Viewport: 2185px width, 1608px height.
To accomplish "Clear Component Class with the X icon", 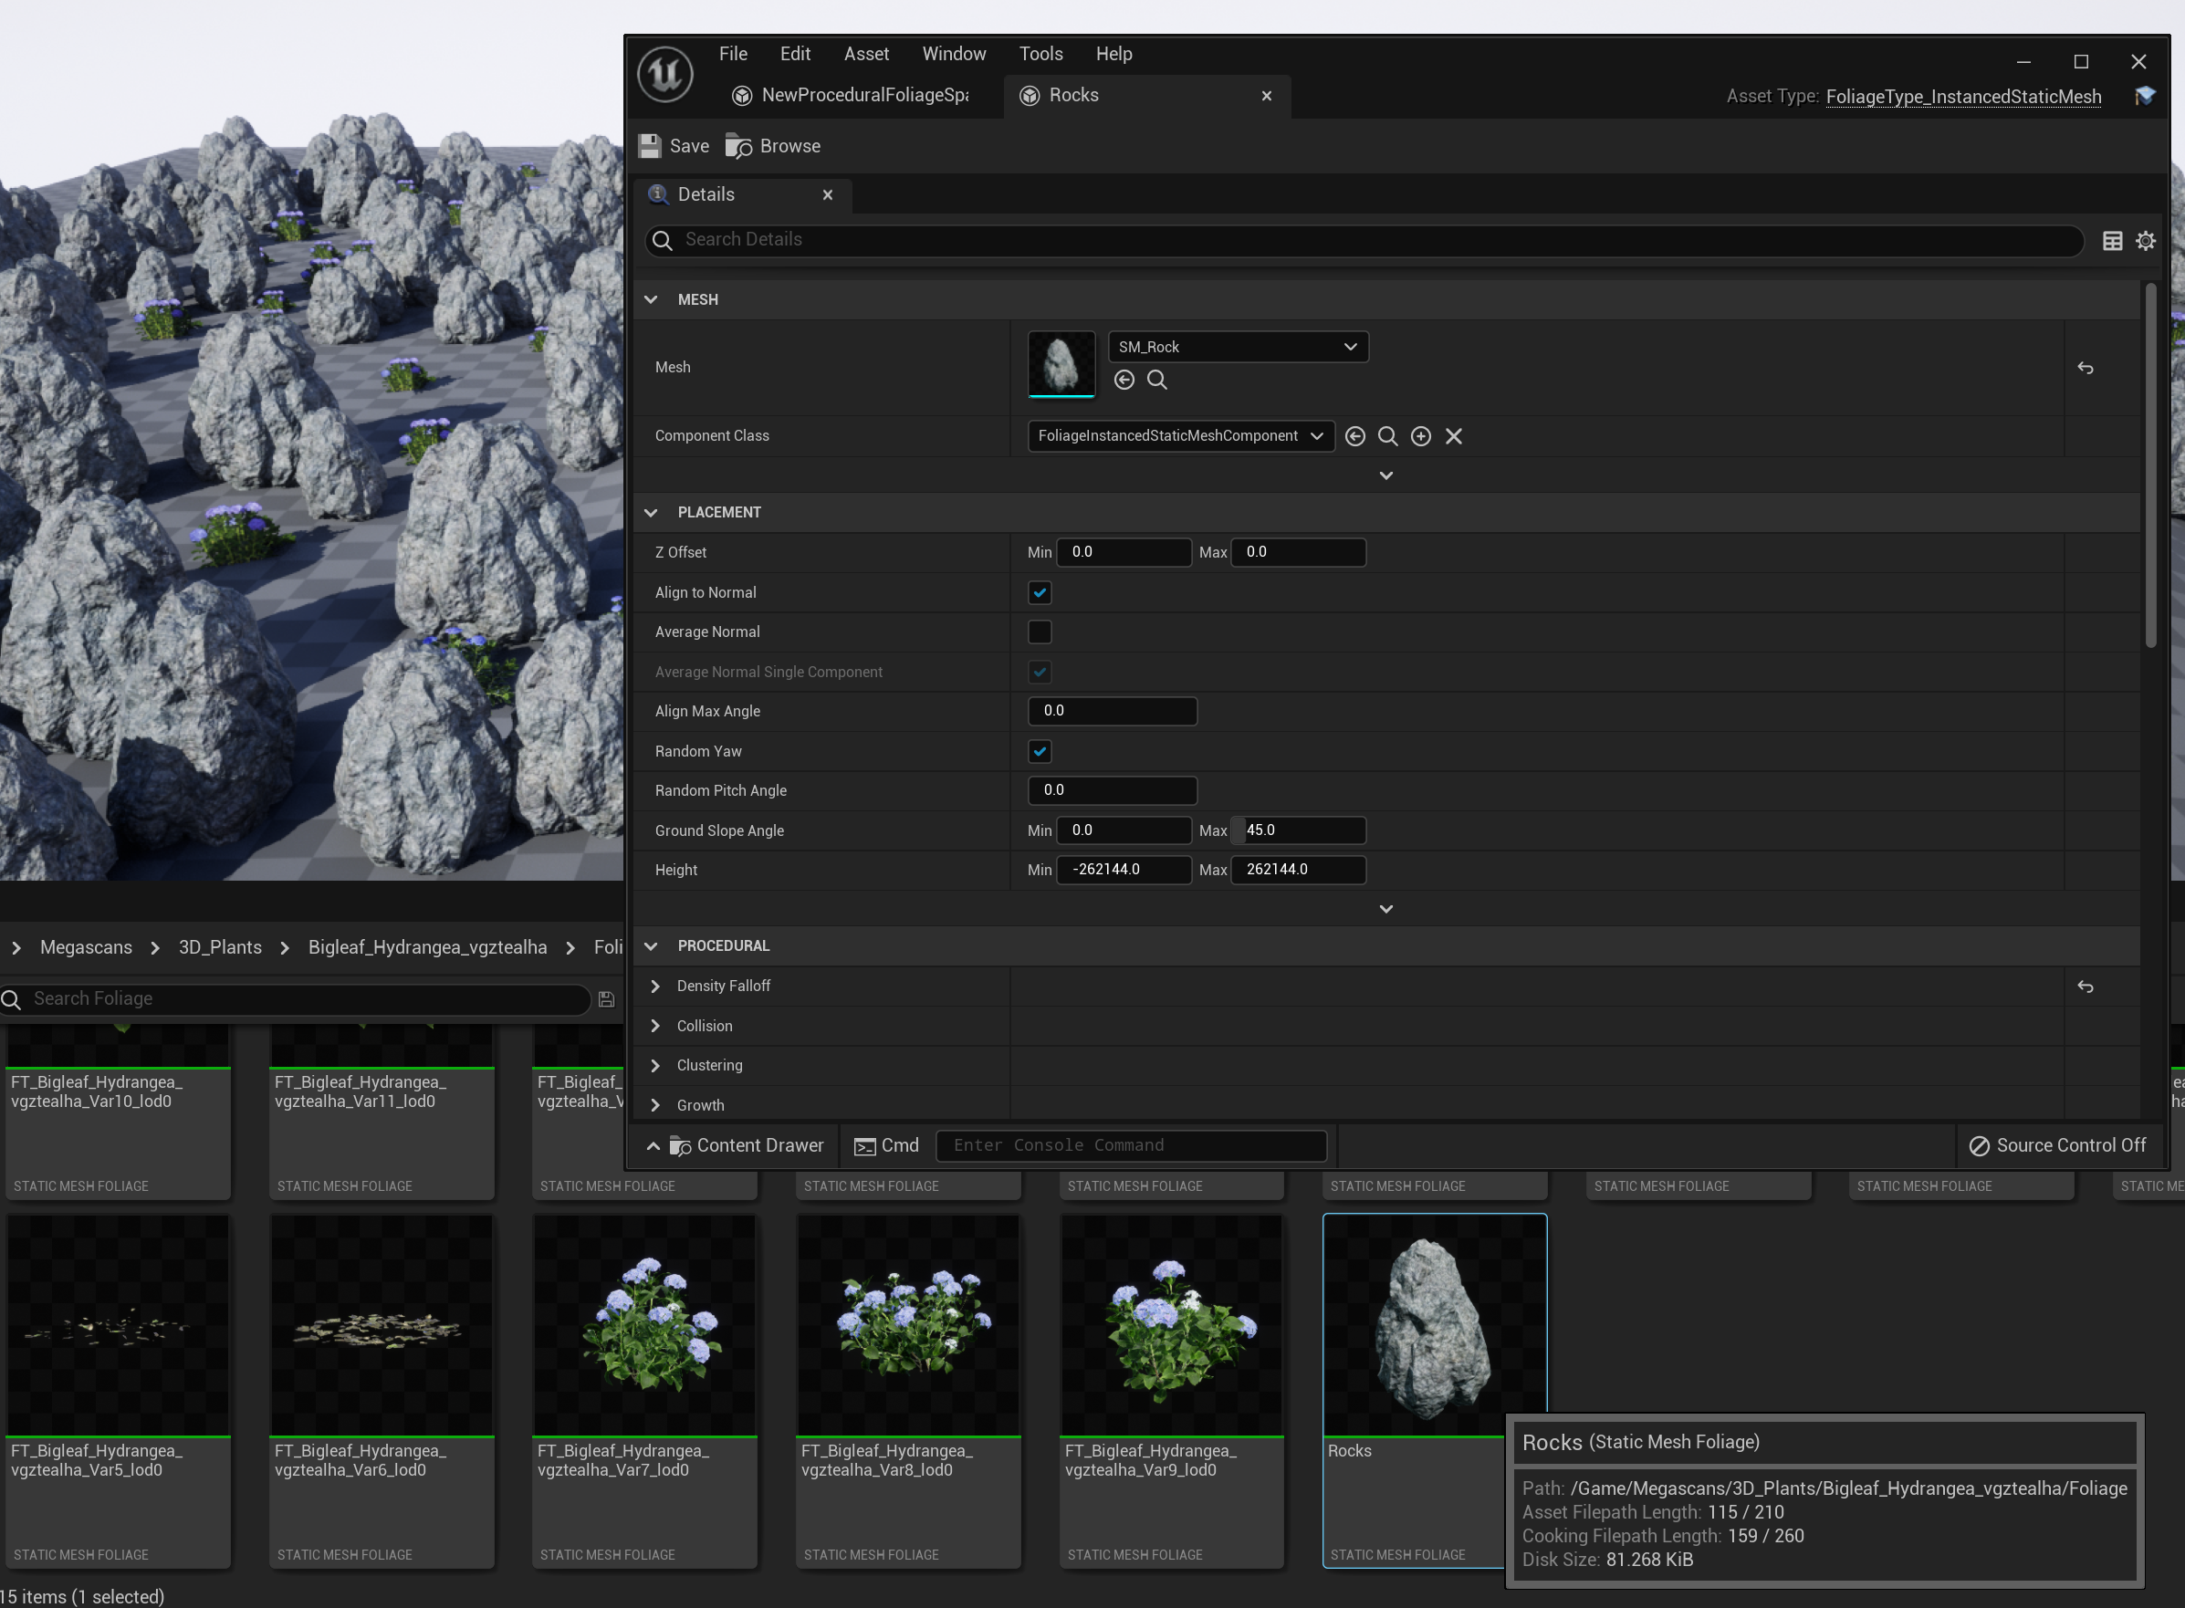I will (1453, 436).
